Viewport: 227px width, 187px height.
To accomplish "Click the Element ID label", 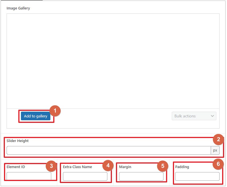I will pyautogui.click(x=16, y=167).
